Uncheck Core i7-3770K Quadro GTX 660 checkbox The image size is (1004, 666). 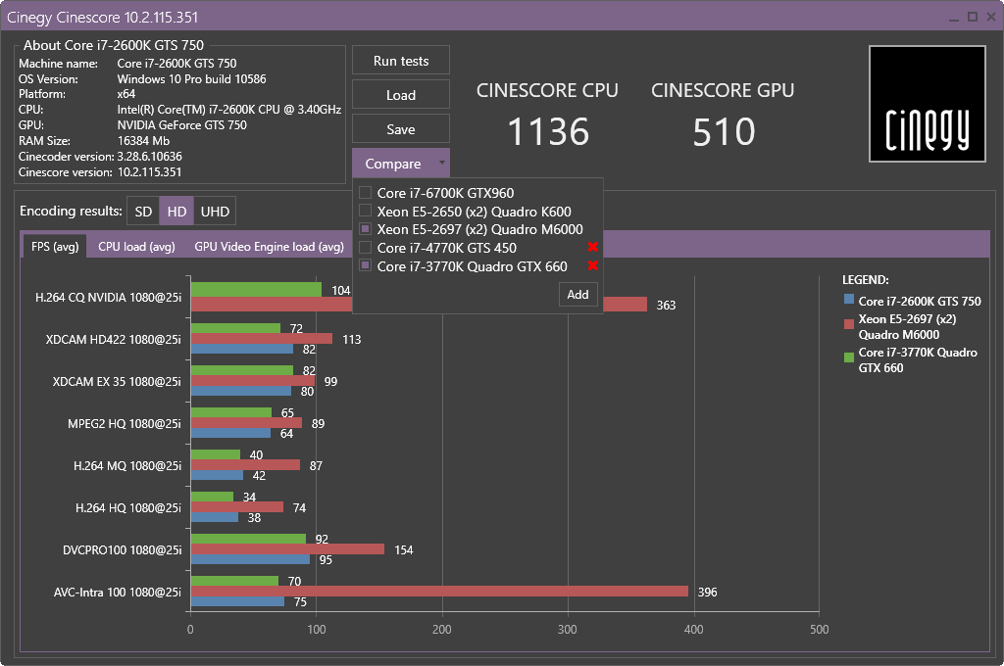(x=365, y=265)
